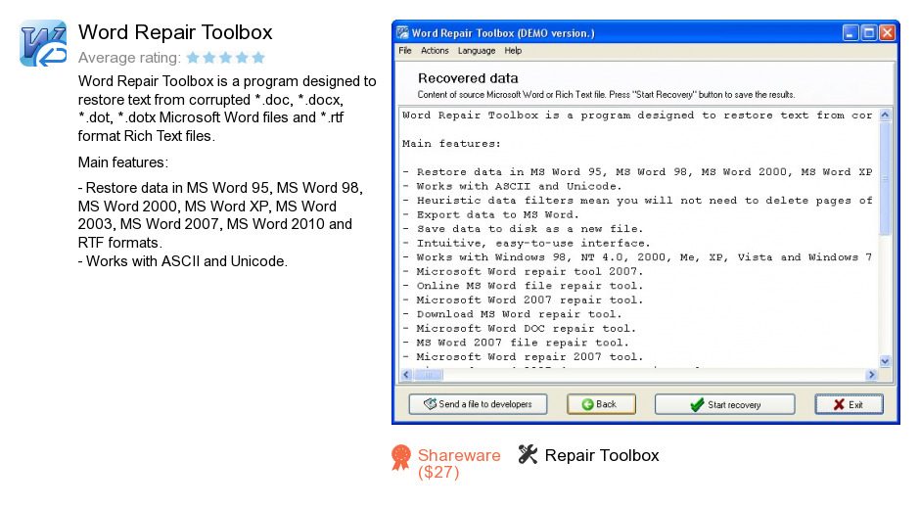The width and height of the screenshot is (920, 507).
Task: Open the Shareware ($27) license link
Action: pos(459,464)
